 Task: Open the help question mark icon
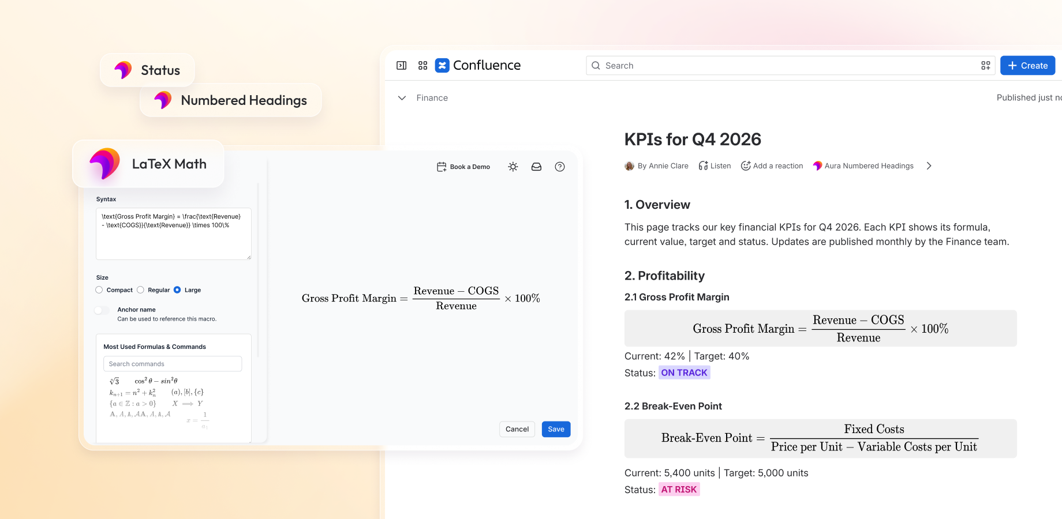point(560,167)
